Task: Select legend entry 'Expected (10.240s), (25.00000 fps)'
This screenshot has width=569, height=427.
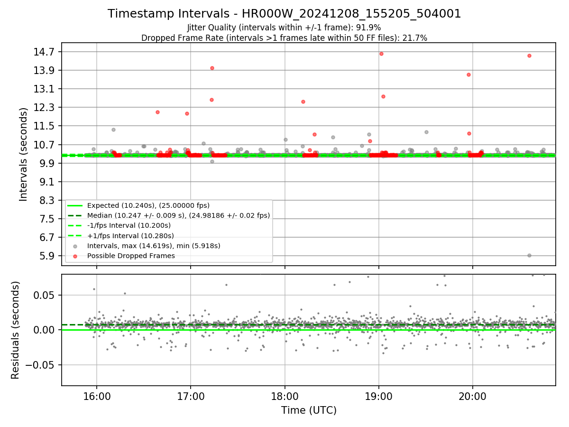Action: point(148,205)
